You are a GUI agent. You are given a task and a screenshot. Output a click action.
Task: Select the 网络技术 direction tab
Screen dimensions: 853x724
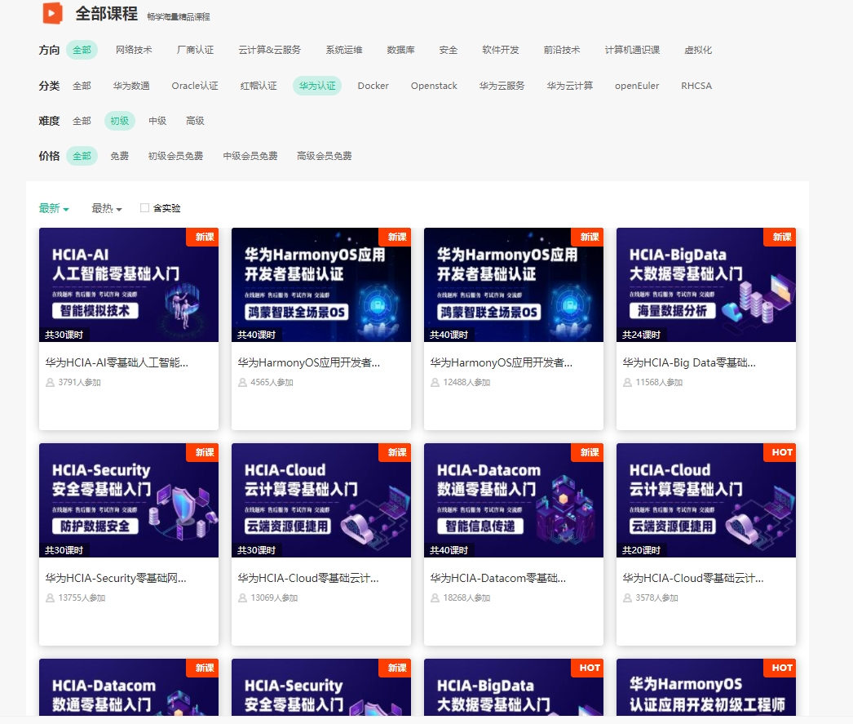tap(134, 50)
